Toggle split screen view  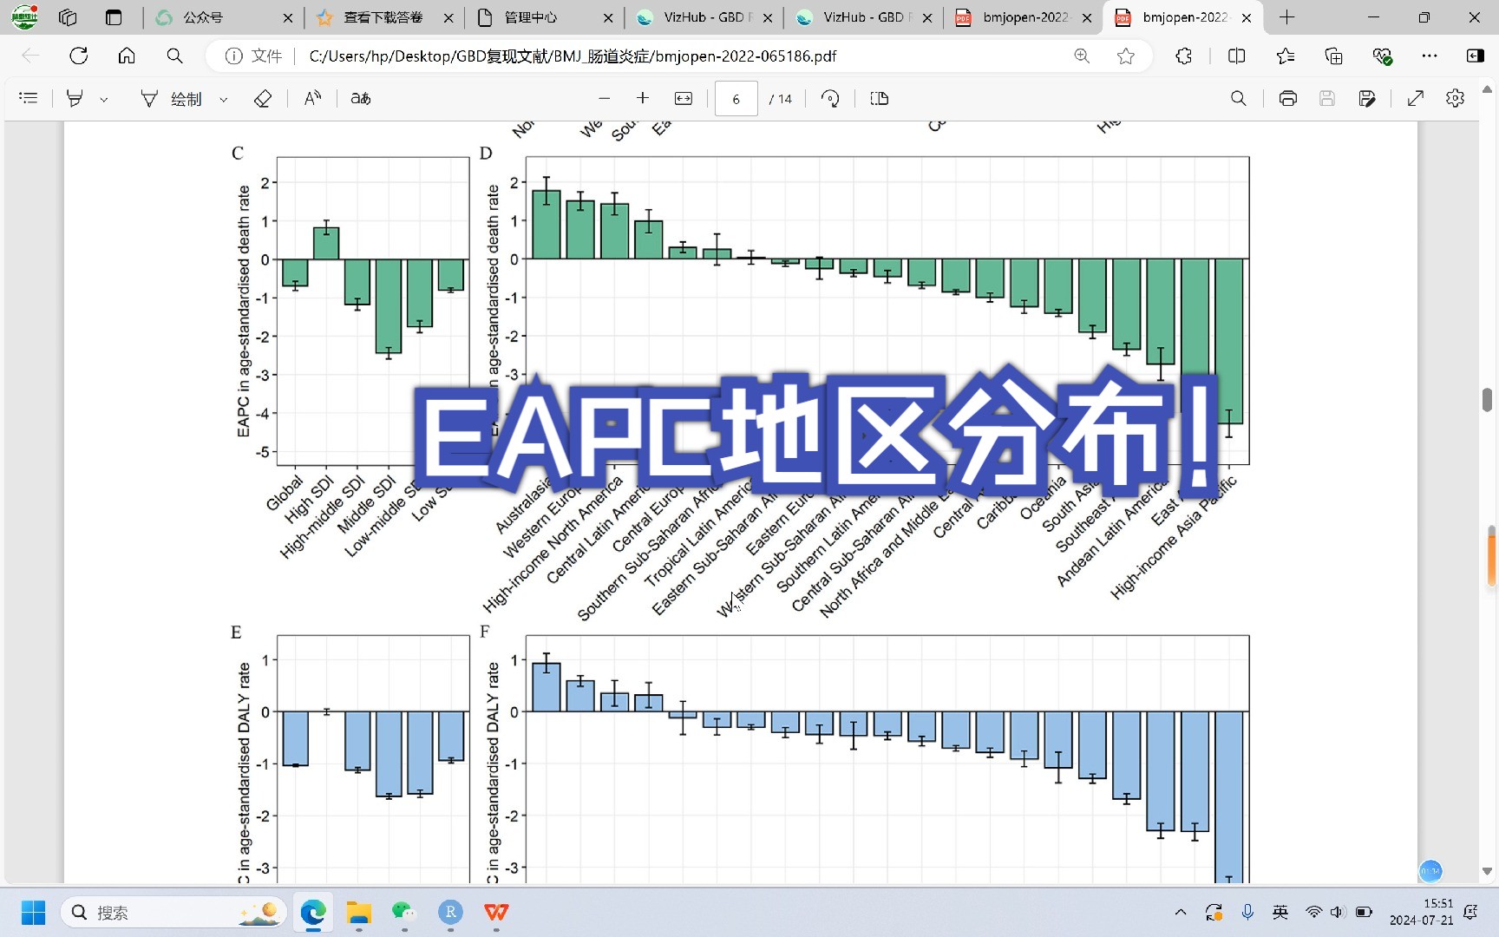click(x=1237, y=56)
